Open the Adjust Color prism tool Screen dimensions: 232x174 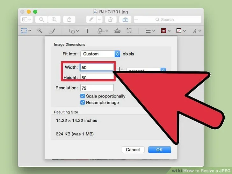pos(117,31)
